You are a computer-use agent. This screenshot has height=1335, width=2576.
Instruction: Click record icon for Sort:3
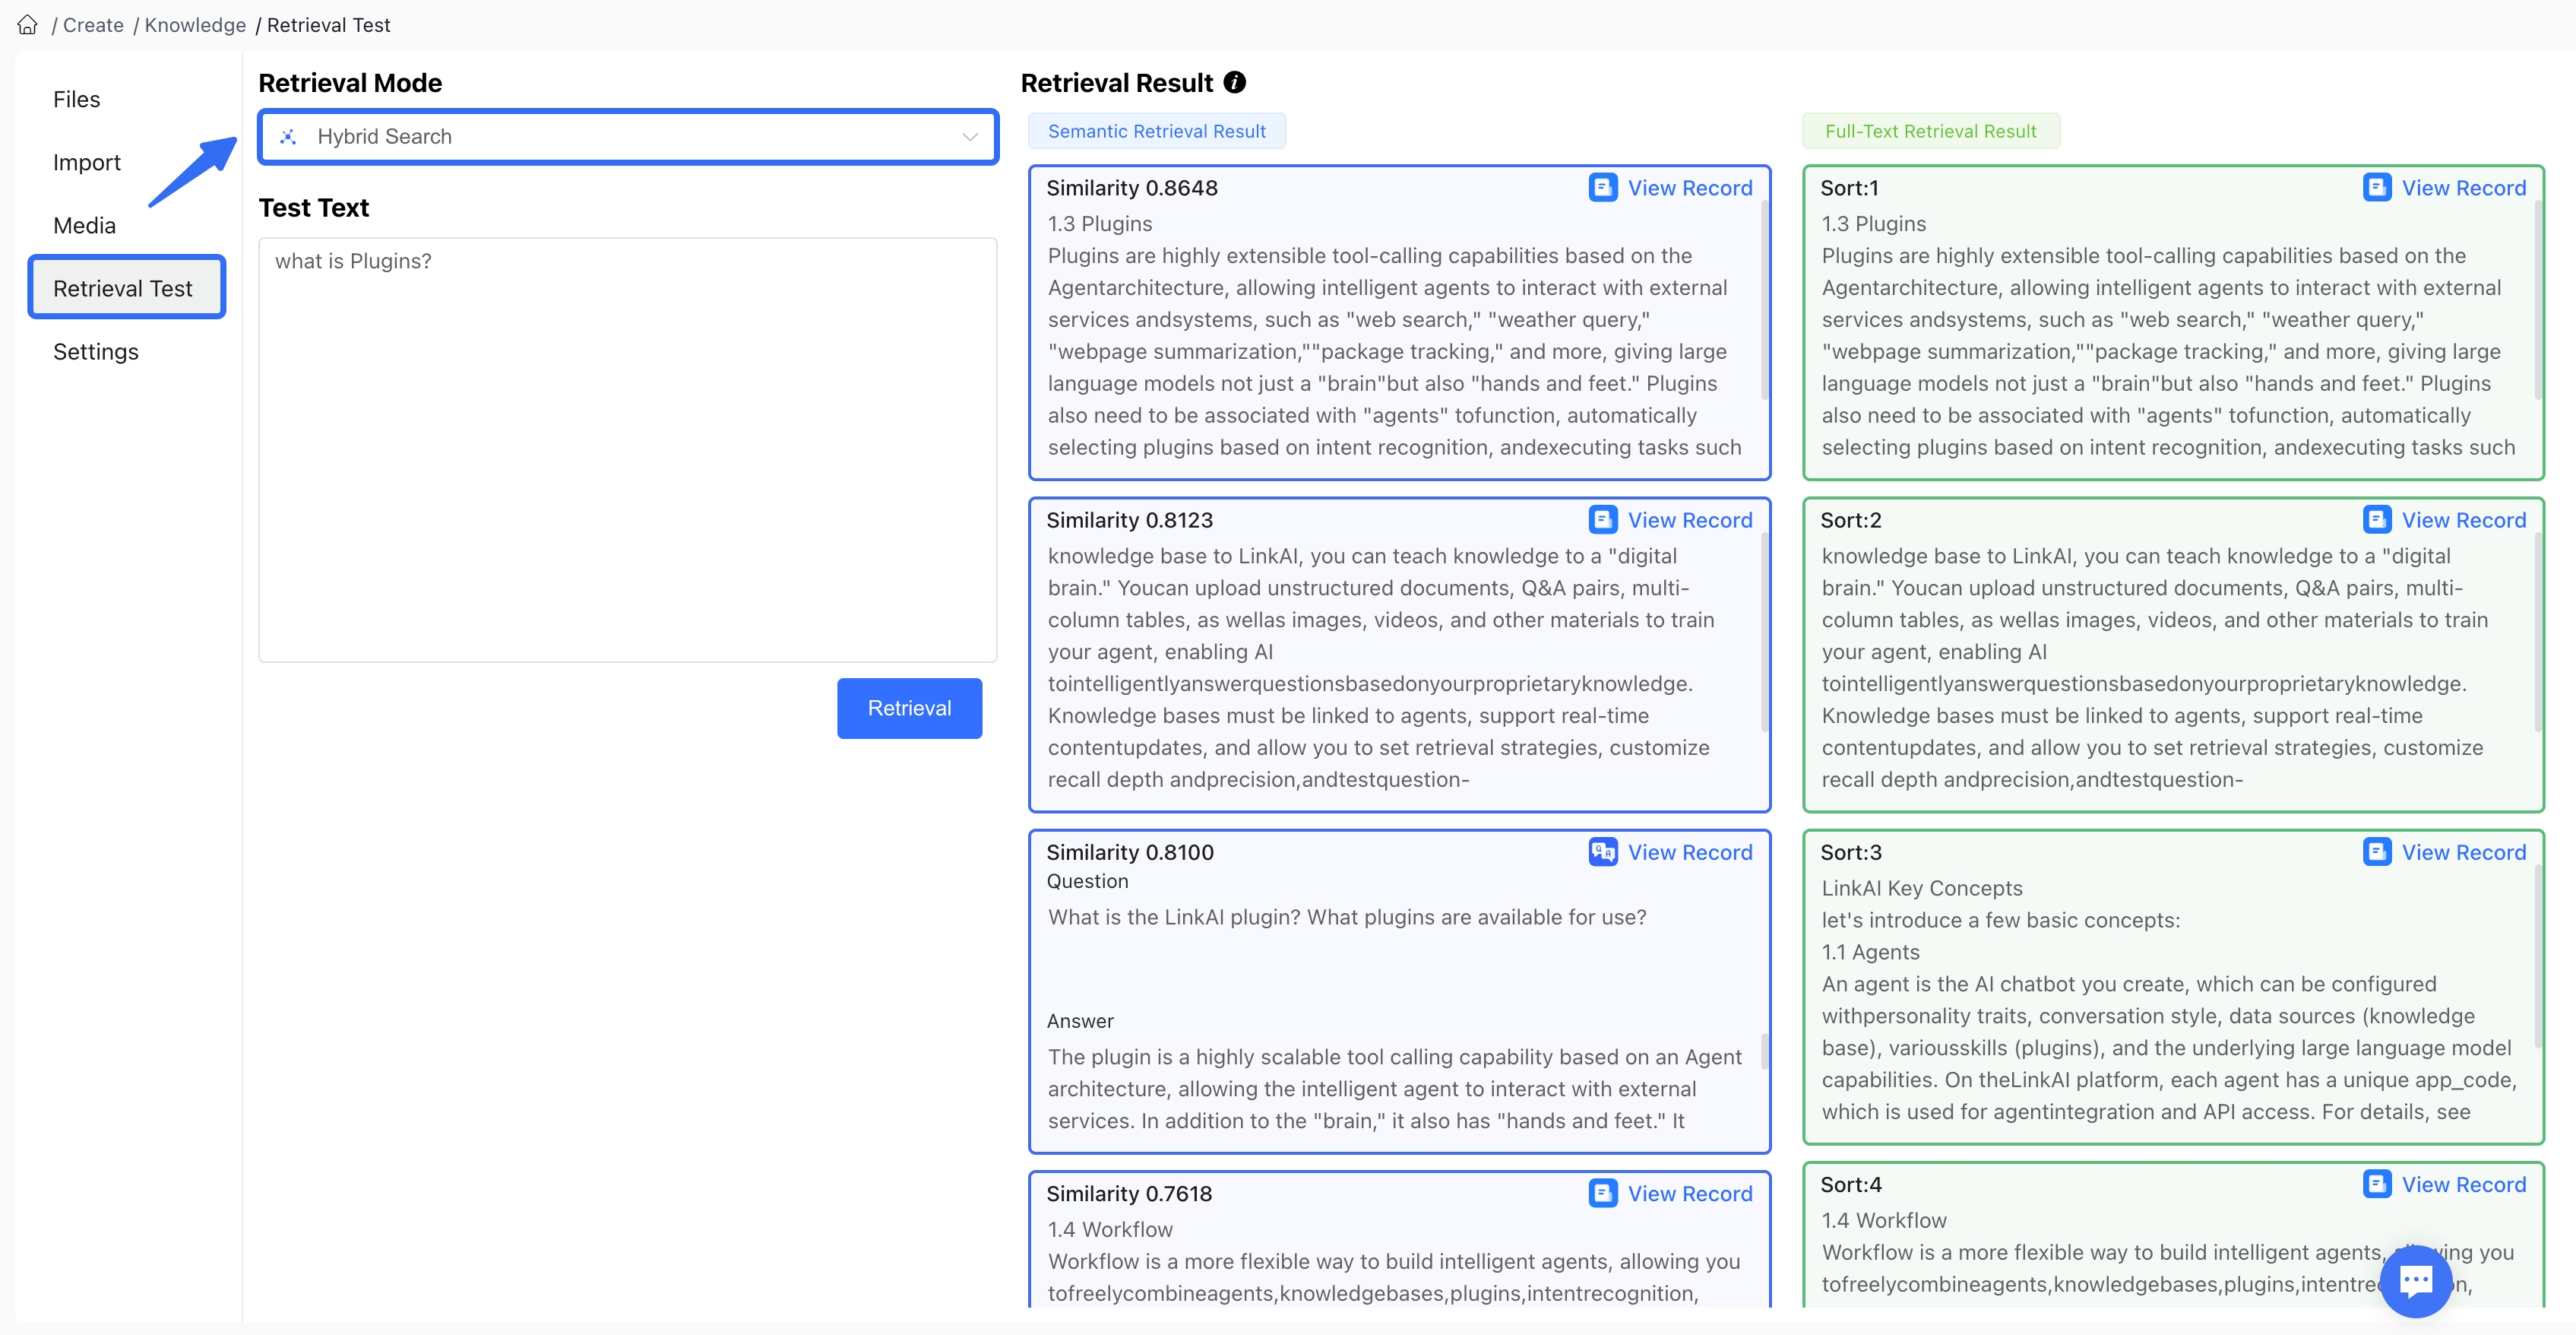[2377, 853]
